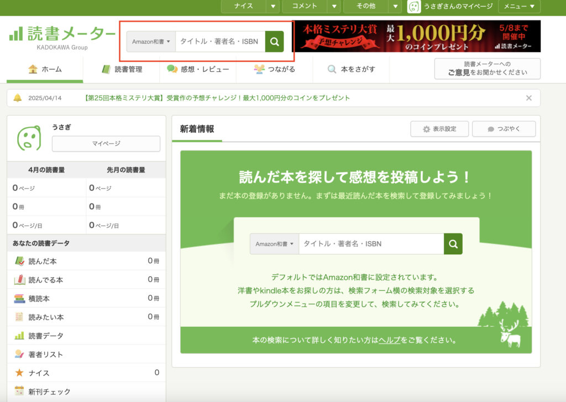The width and height of the screenshot is (566, 402).
Task: Click the マイページ button
Action: point(106,144)
